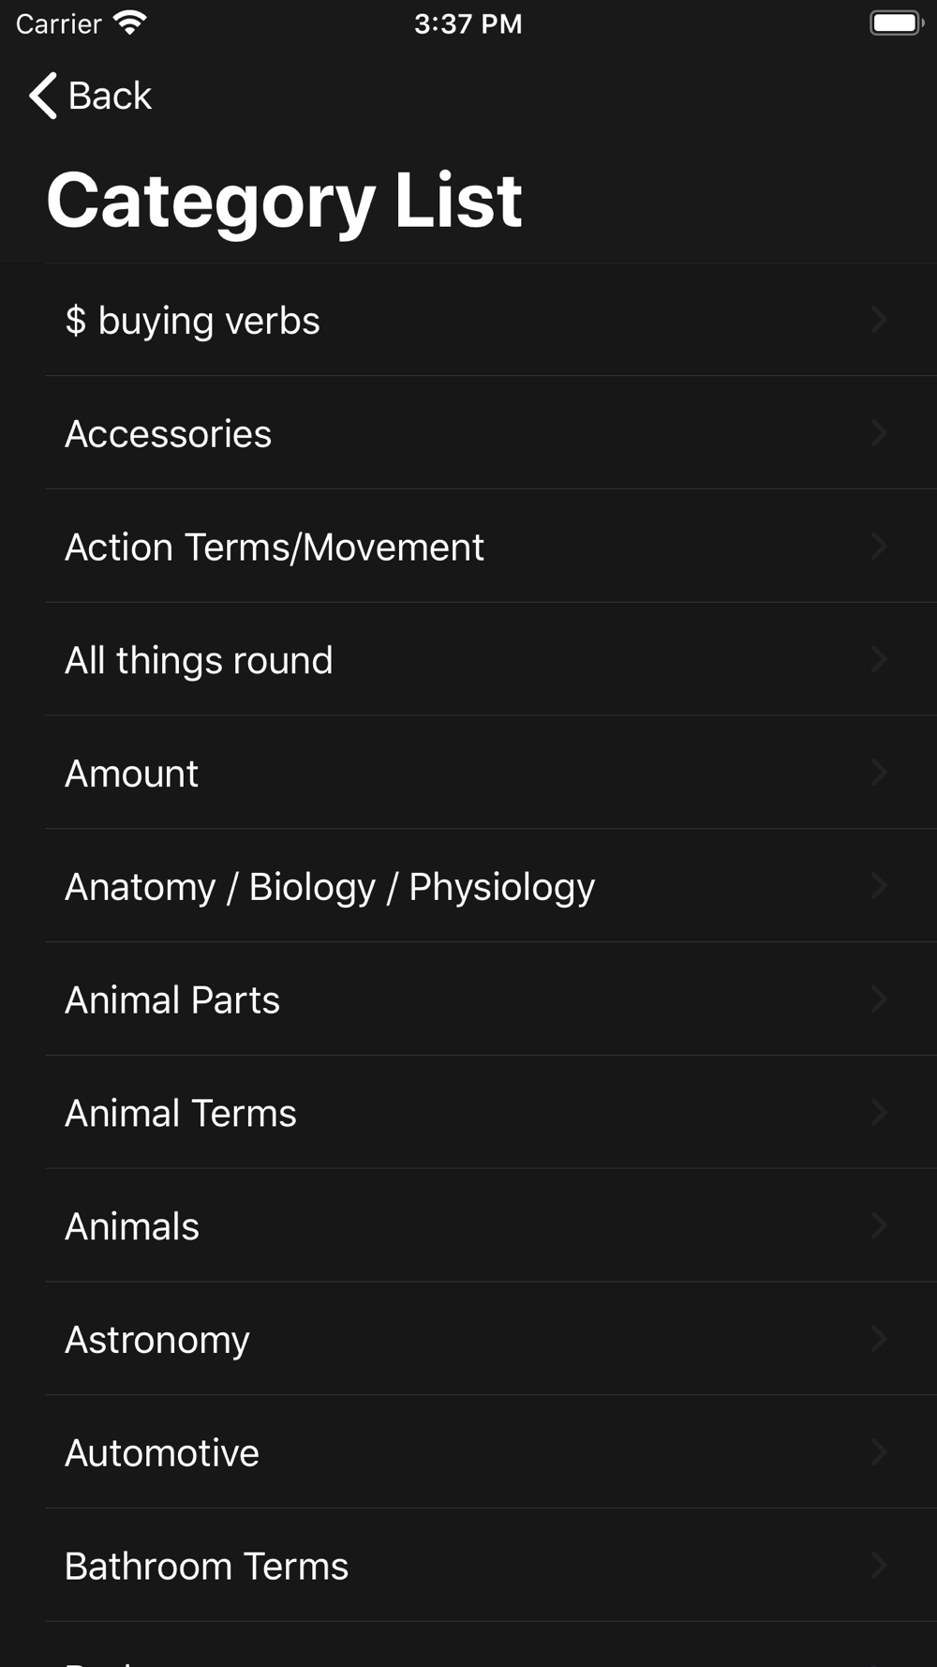Image resolution: width=937 pixels, height=1667 pixels.
Task: Expand Anatomy / Biology / Physiology chevron
Action: [878, 886]
